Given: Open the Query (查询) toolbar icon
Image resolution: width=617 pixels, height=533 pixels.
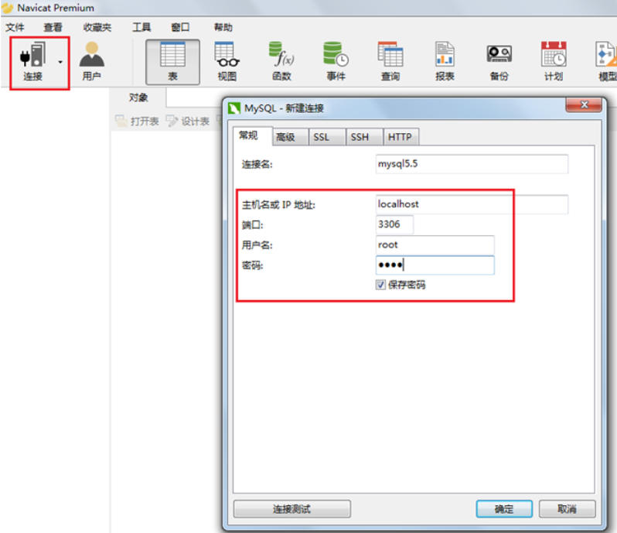Looking at the screenshot, I should (390, 54).
